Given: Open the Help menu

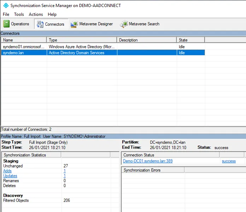Looking at the screenshot, I should click(52, 14).
